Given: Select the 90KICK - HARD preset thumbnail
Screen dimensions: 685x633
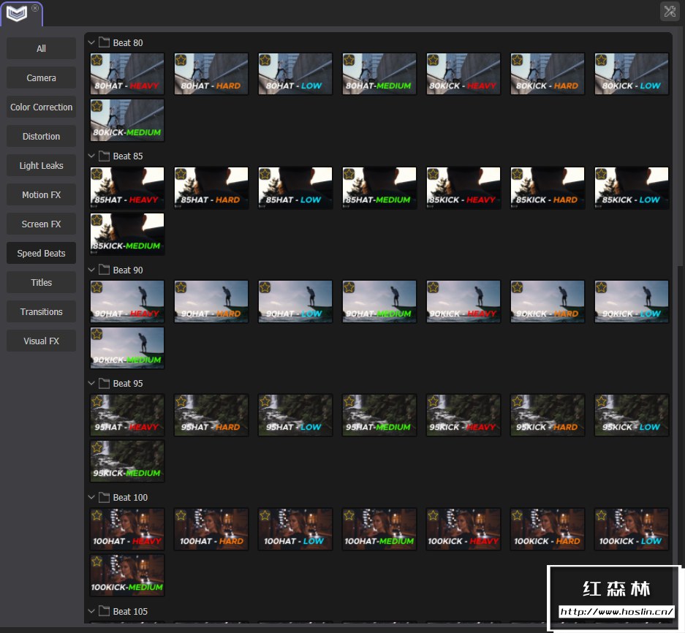Looking at the screenshot, I should 548,301.
